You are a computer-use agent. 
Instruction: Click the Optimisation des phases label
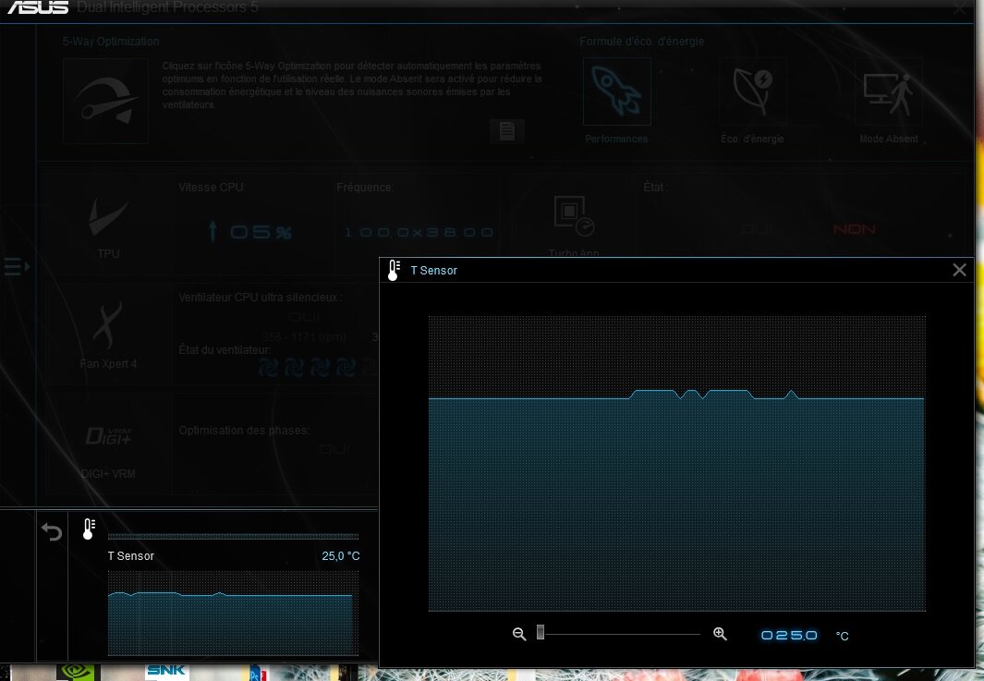pyautogui.click(x=244, y=431)
